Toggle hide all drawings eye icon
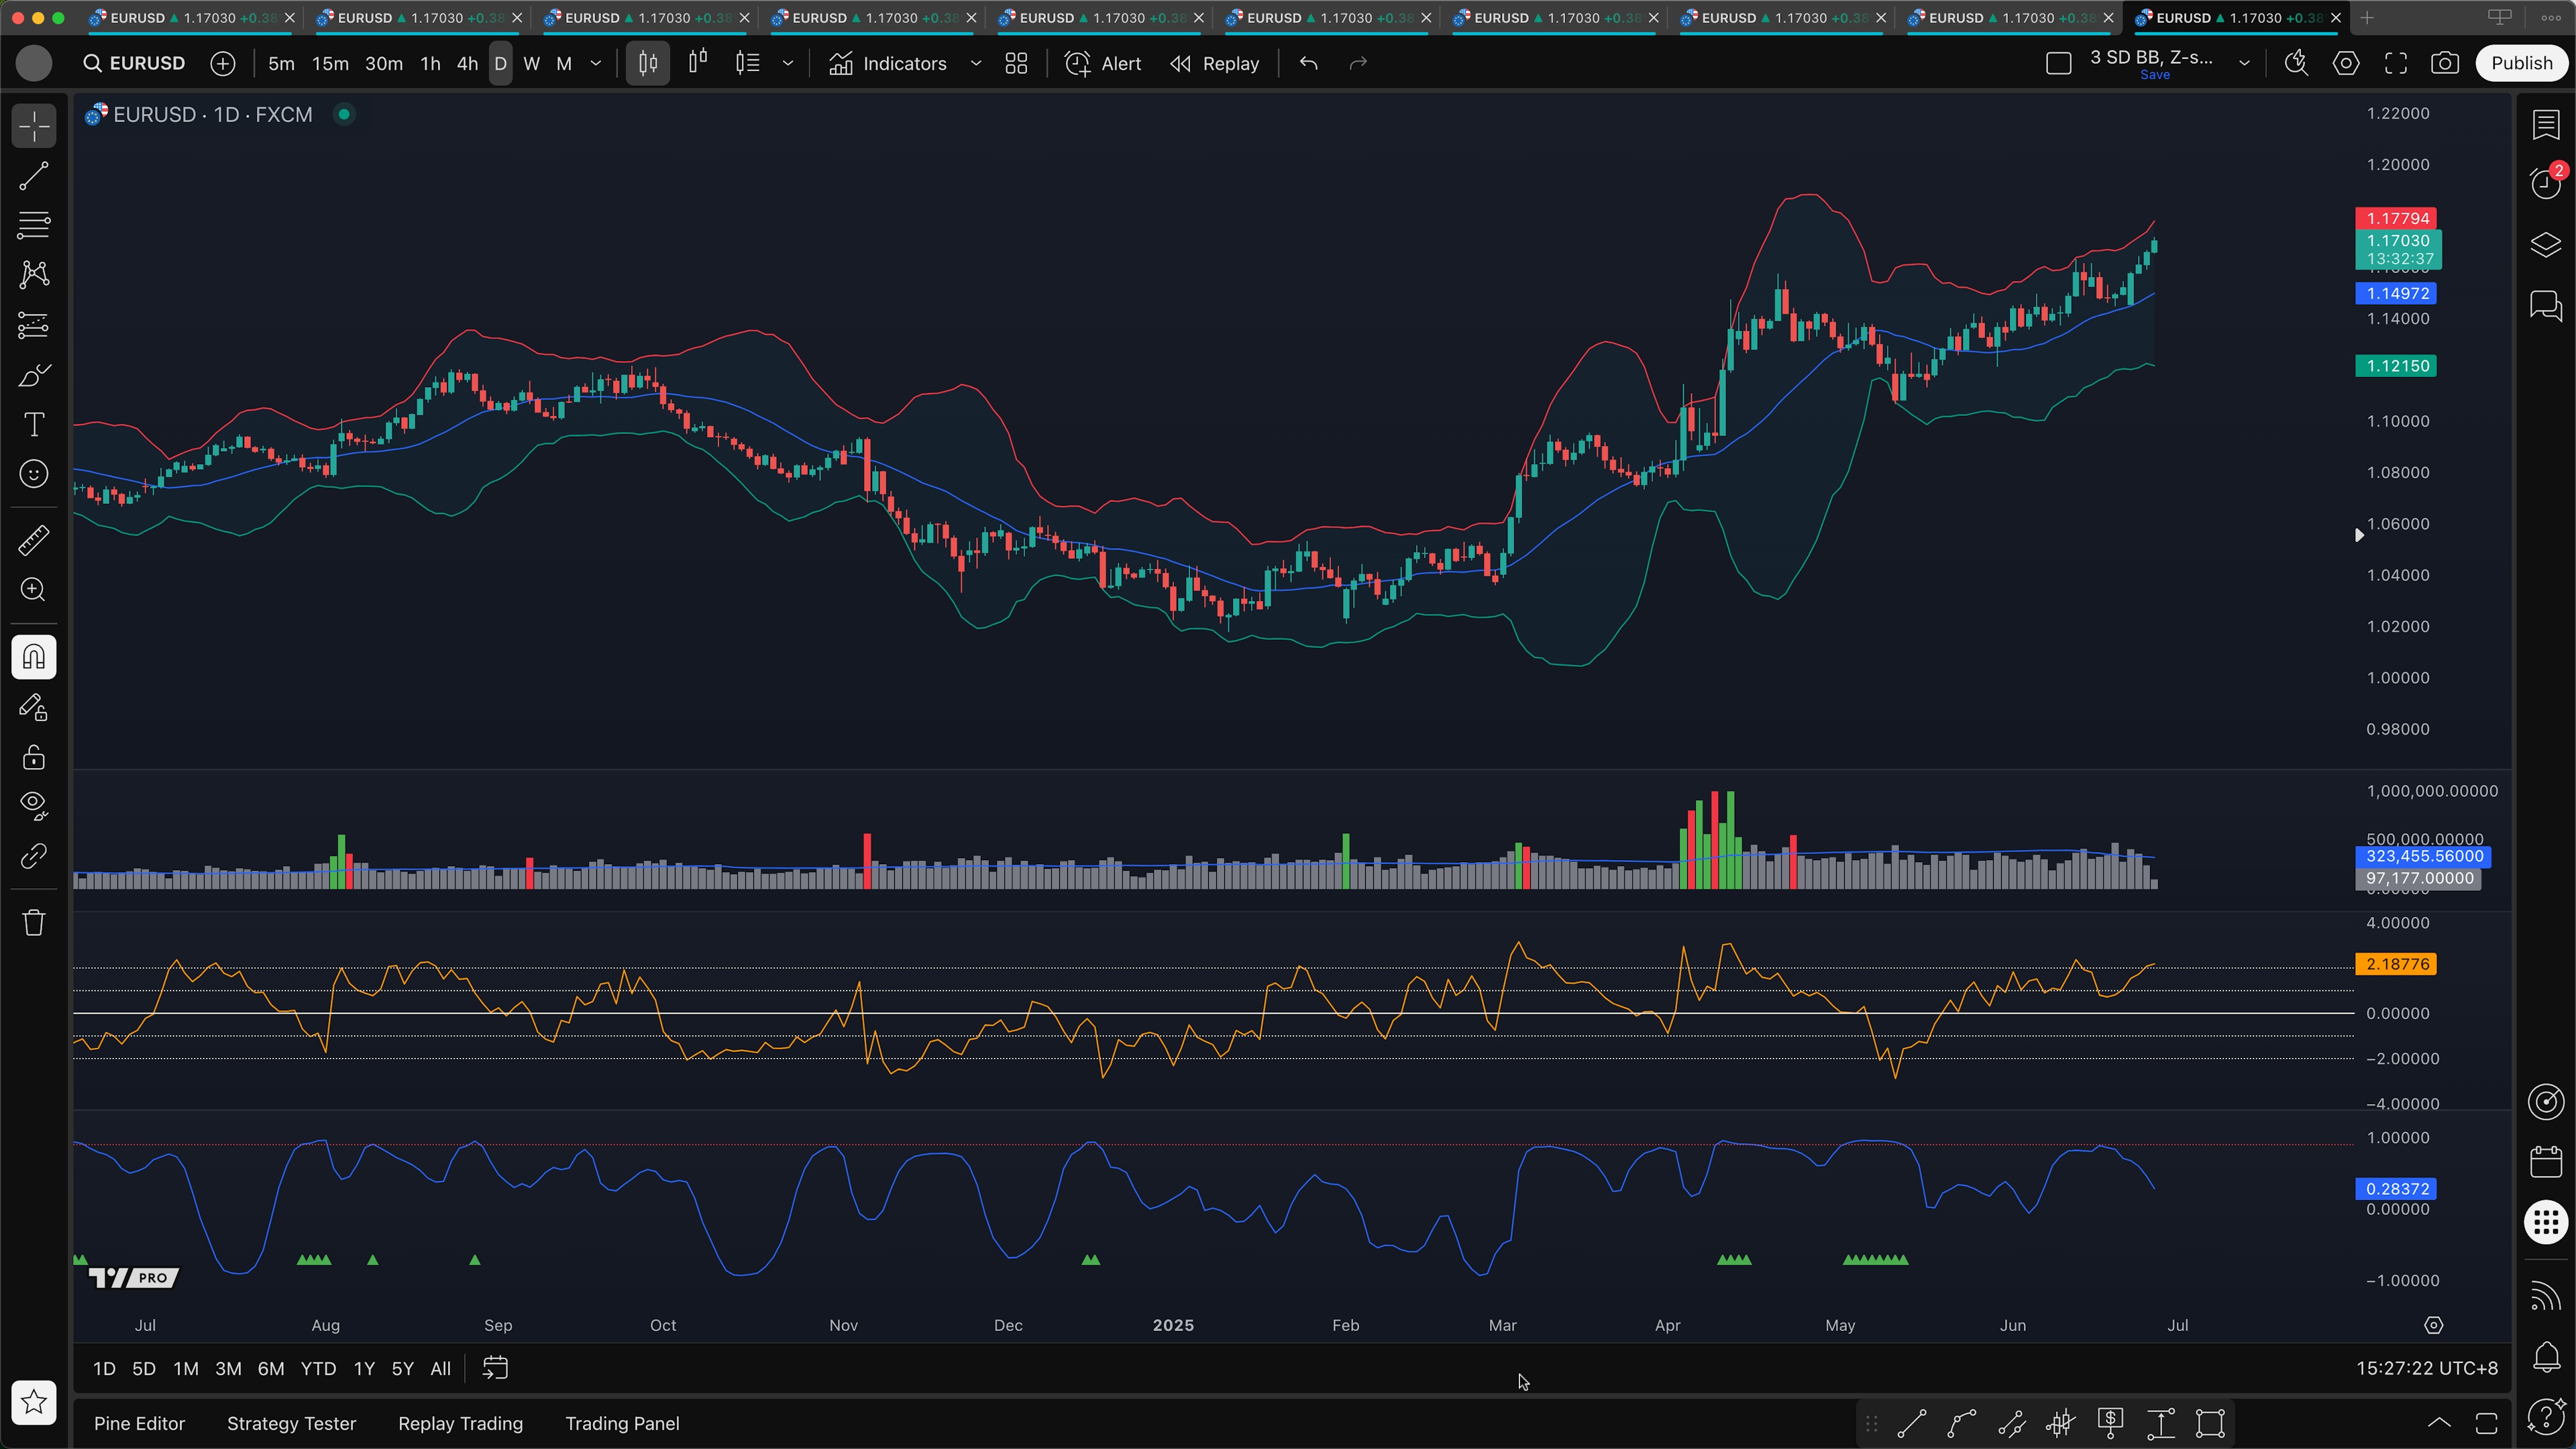Screen dimensions: 2576x1449 click(34, 806)
